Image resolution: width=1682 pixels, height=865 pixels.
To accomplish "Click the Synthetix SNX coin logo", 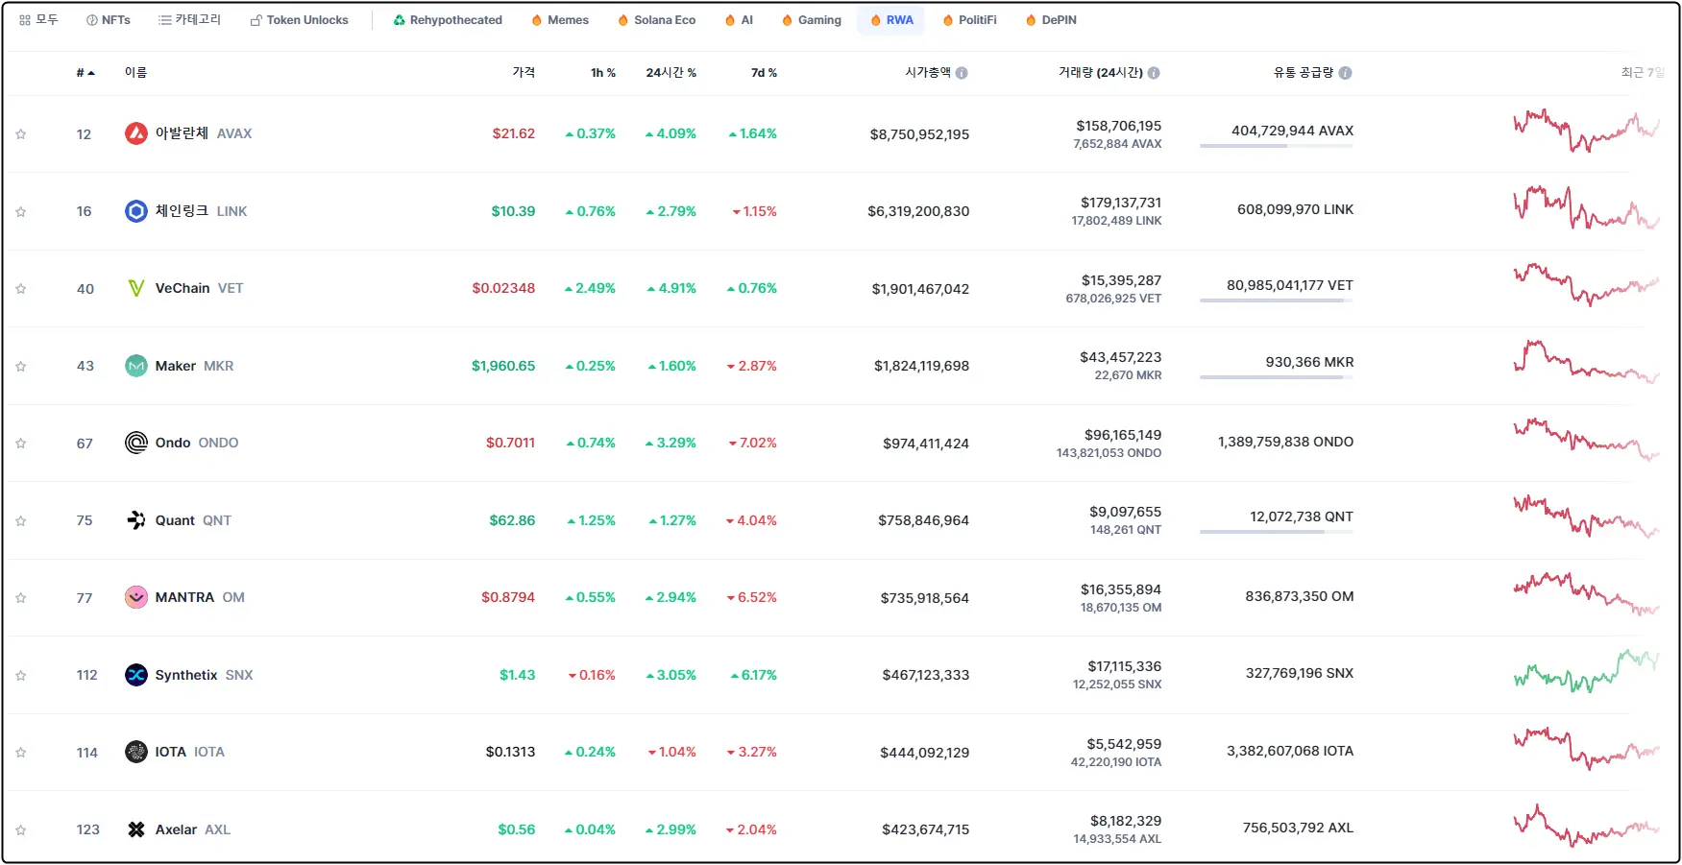I will [136, 675].
